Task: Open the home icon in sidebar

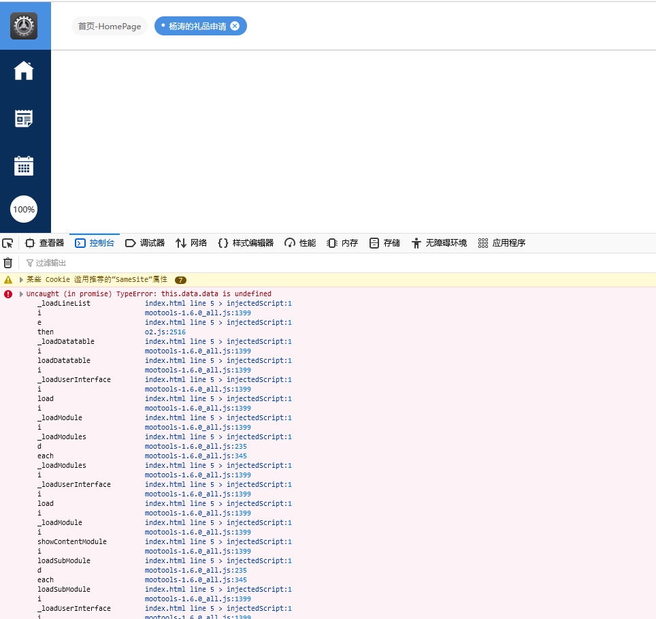Action: click(x=24, y=71)
